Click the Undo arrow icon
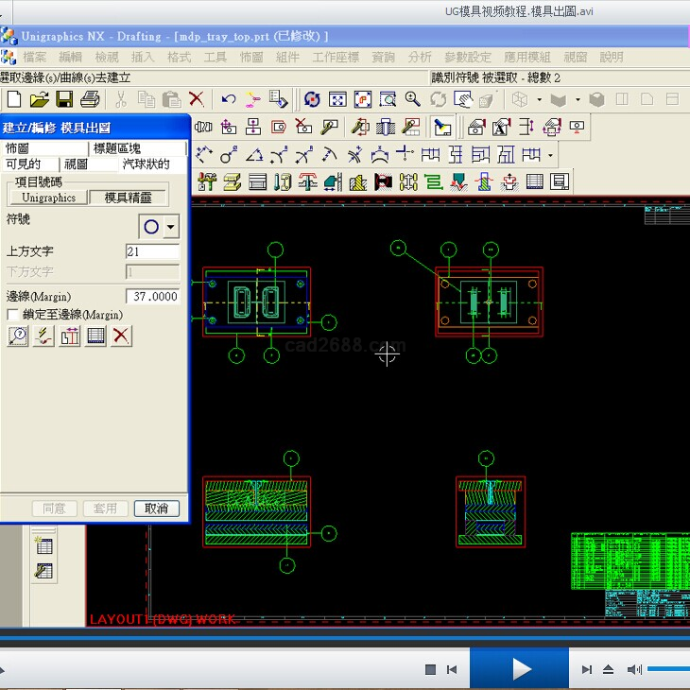This screenshot has height=690, width=690. click(229, 99)
